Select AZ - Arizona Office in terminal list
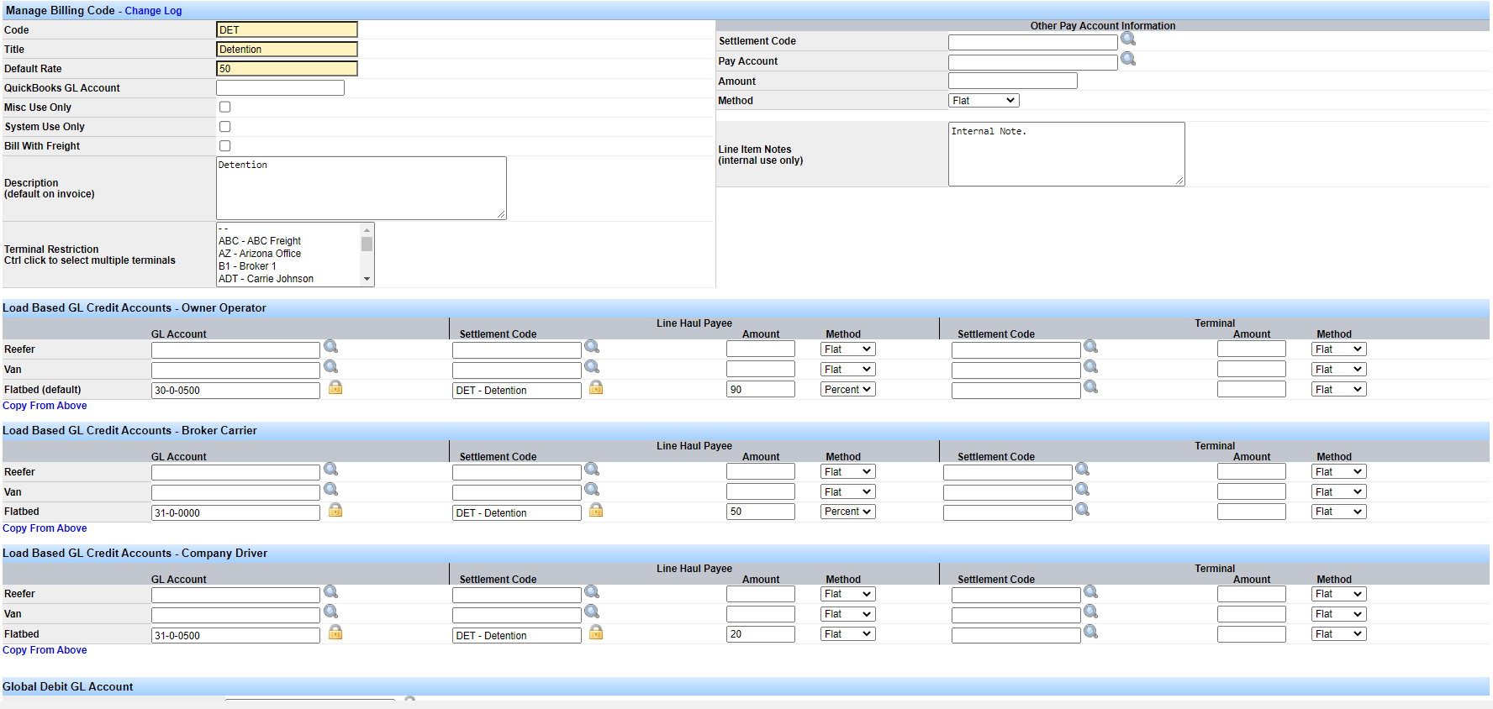 [x=260, y=254]
